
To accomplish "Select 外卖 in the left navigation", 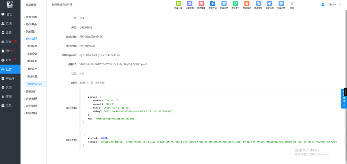I will click(9, 42).
